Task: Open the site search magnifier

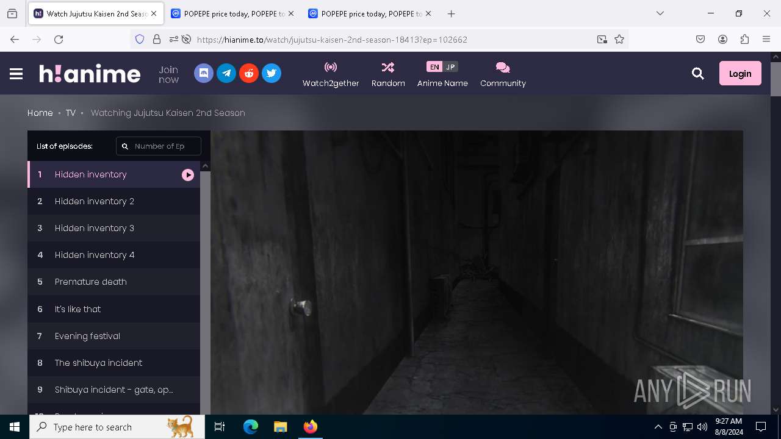Action: point(698,74)
